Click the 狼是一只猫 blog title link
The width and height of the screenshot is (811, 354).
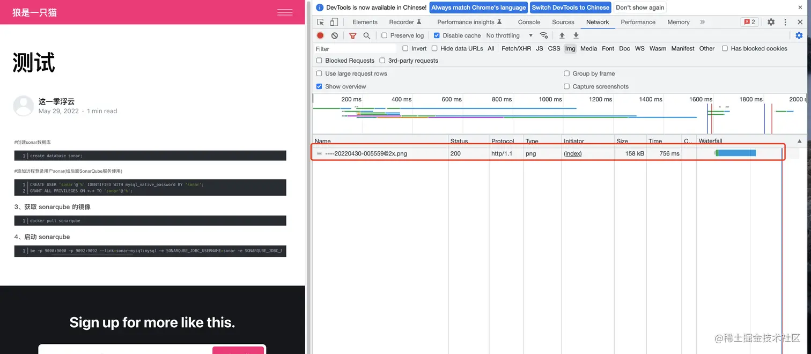pyautogui.click(x=34, y=12)
